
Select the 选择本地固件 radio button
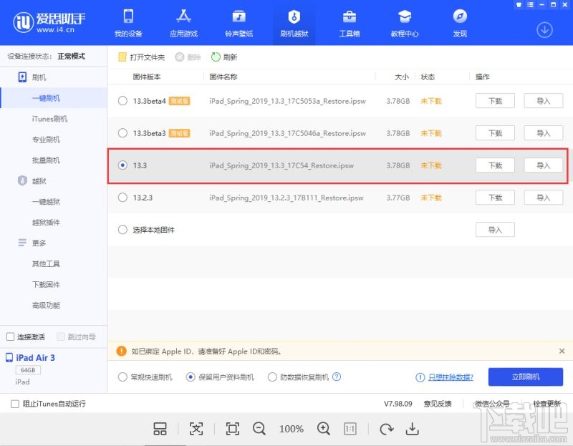click(122, 229)
